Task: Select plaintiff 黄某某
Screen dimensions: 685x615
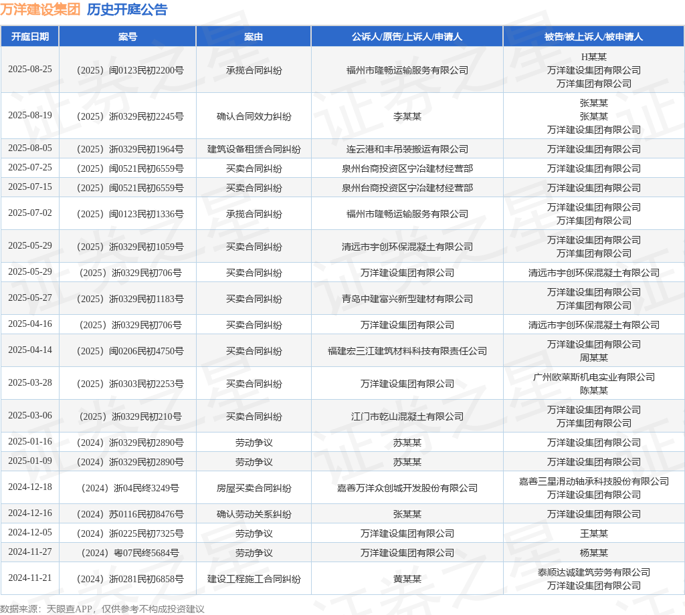Action: point(407,579)
